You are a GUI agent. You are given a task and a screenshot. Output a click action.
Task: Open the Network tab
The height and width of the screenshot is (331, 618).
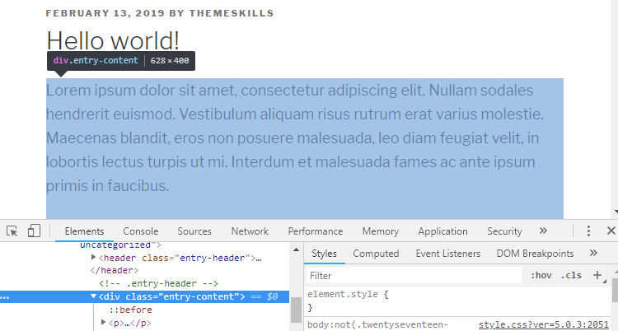pyautogui.click(x=250, y=231)
